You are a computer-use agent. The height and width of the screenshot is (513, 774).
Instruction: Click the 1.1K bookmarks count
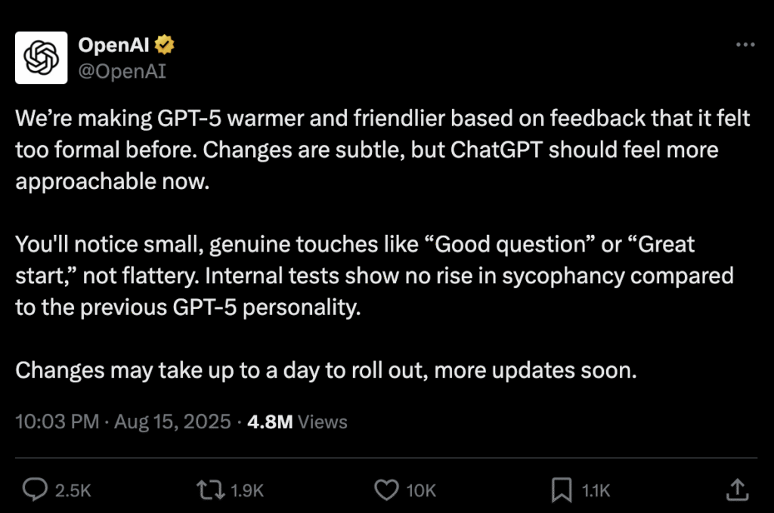click(x=596, y=491)
